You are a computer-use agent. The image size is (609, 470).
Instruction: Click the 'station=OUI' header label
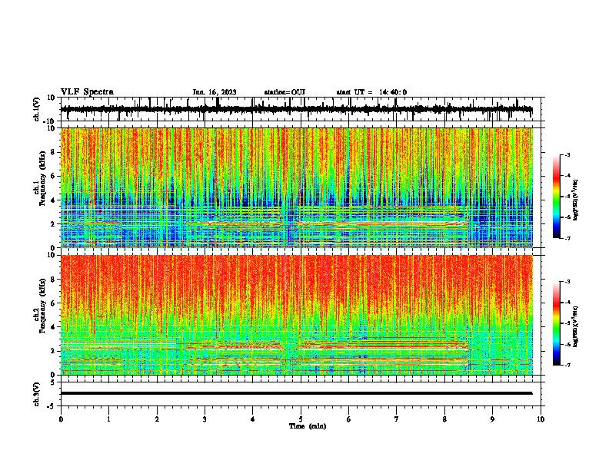[x=285, y=92]
